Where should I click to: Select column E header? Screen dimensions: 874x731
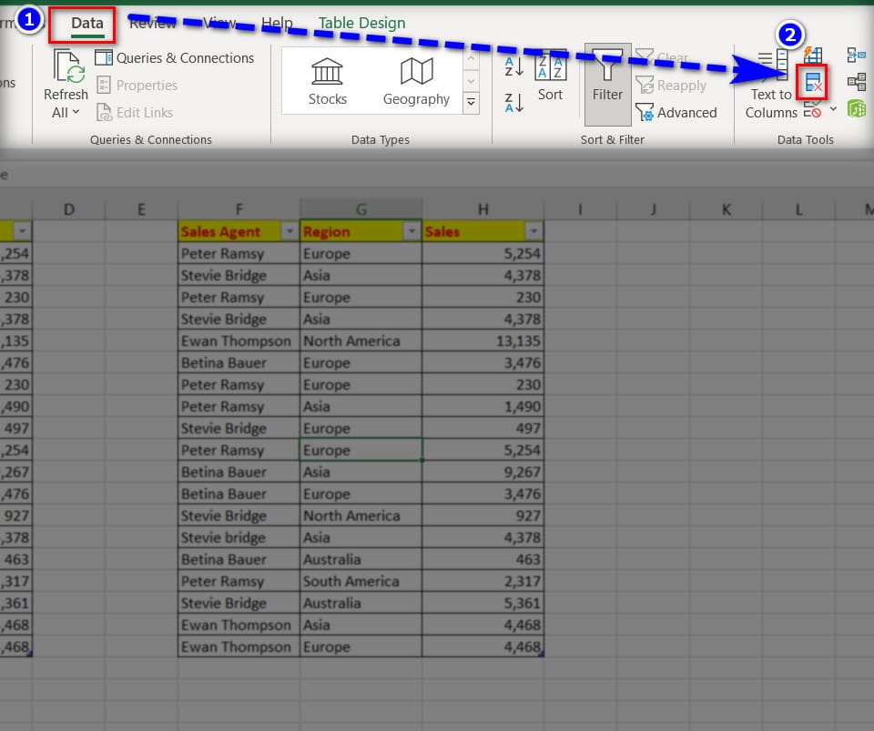142,209
